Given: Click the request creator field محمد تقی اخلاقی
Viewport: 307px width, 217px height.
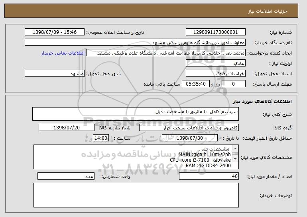Looking at the screenshot, I should (166, 53).
